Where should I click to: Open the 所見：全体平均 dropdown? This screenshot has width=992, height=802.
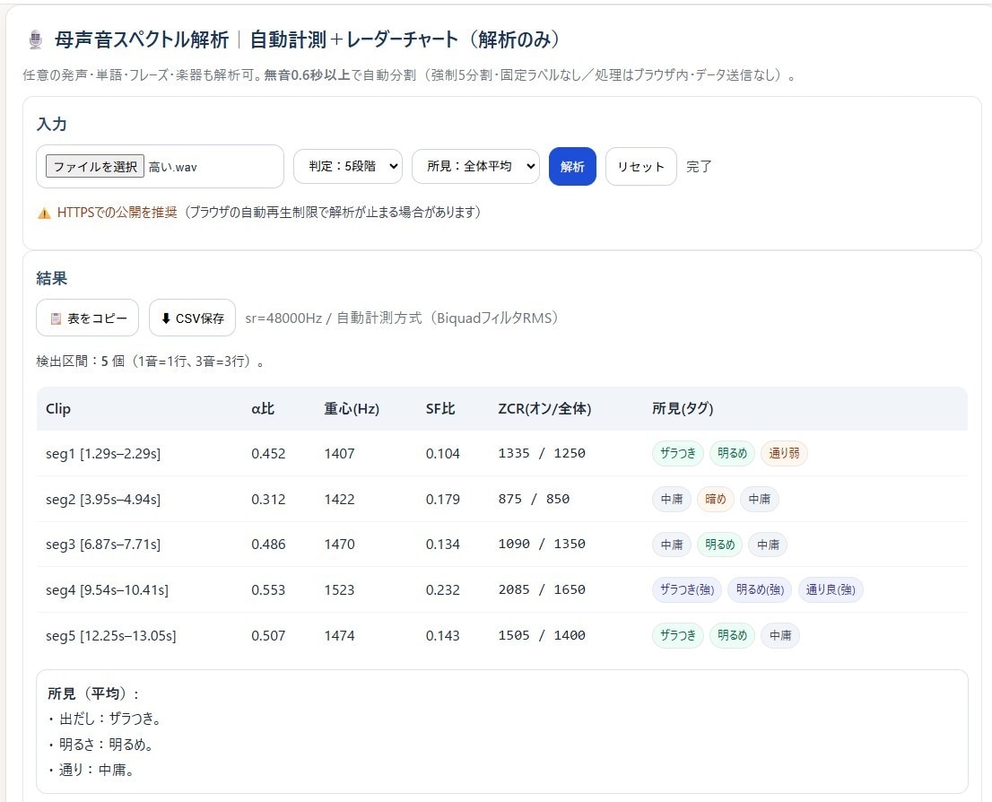[475, 167]
